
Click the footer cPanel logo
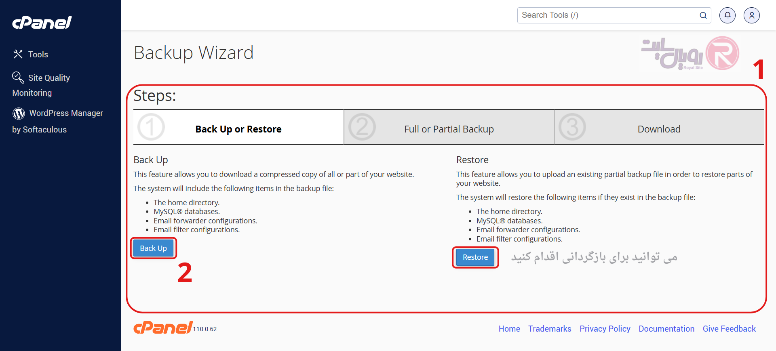pyautogui.click(x=163, y=328)
